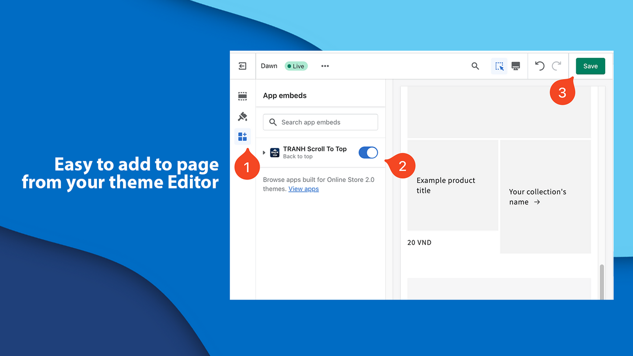Select the App embeds sidebar icon
The height and width of the screenshot is (356, 633).
242,136
